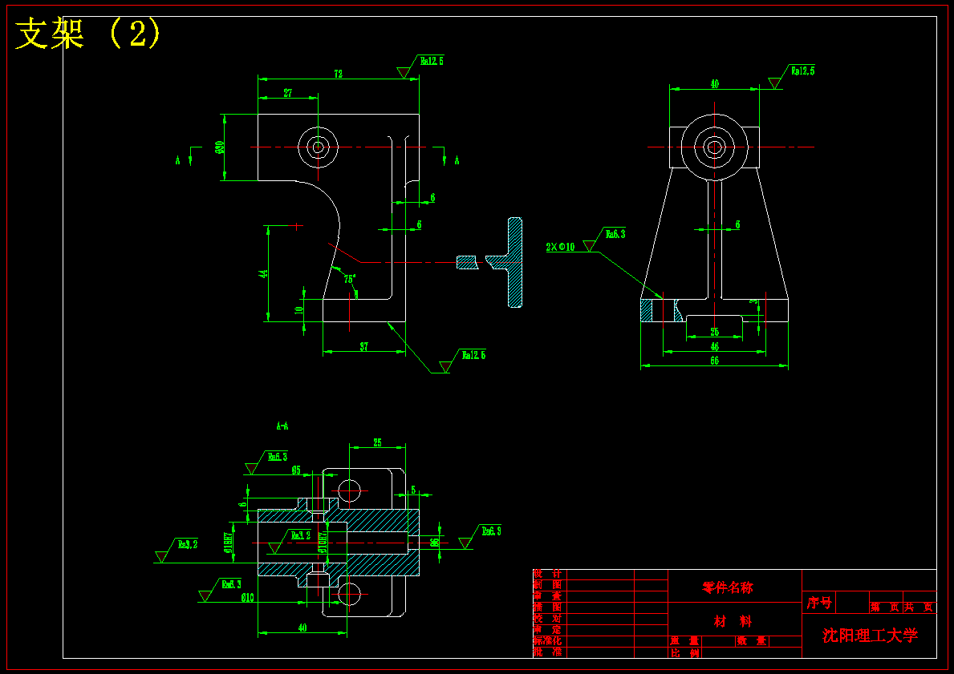Click the 75° angle dimension

[x=349, y=280]
